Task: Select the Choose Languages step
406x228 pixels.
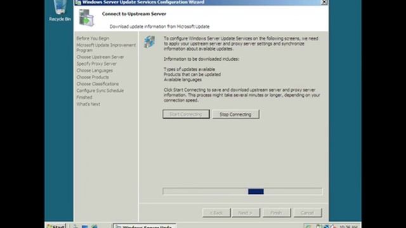Action: (95, 70)
